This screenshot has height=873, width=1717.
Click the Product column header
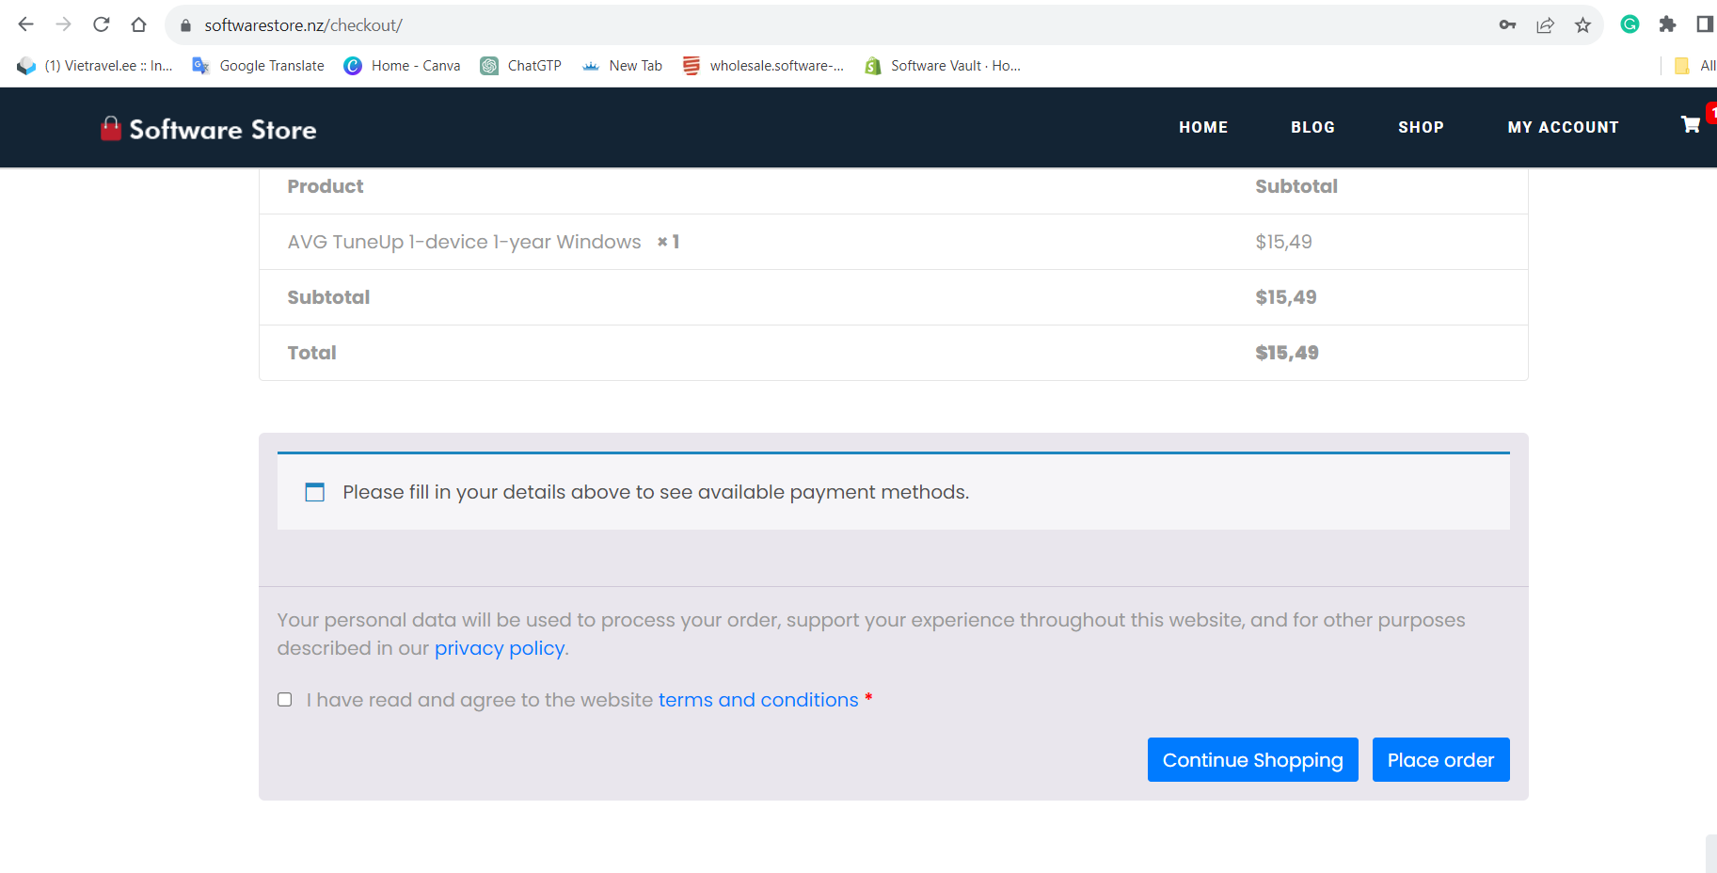click(x=326, y=186)
